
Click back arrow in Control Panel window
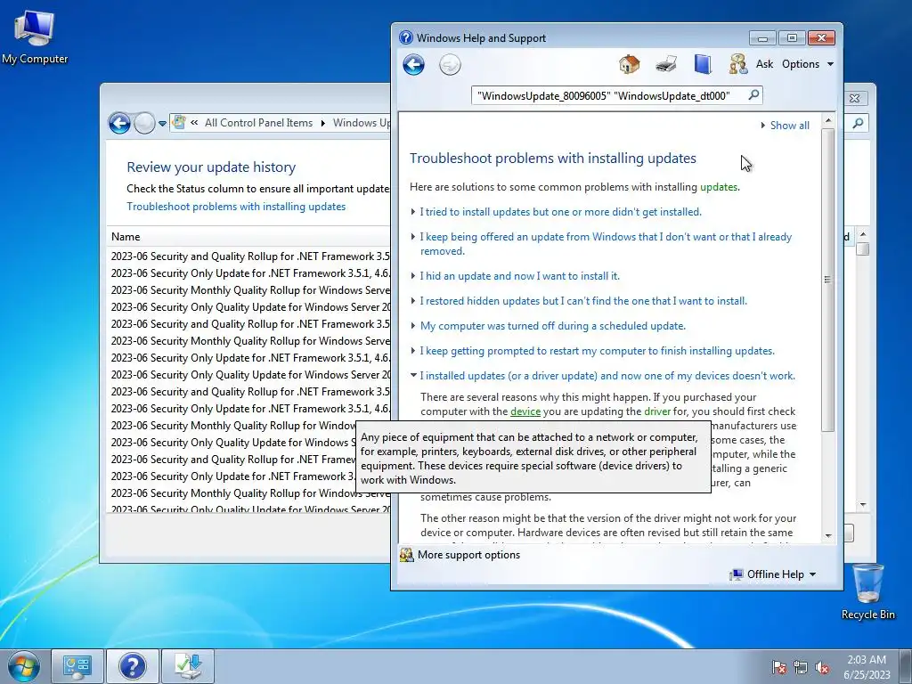click(120, 123)
